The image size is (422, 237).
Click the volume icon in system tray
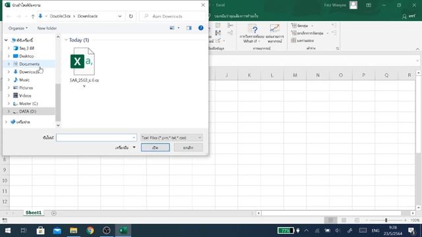coord(338,230)
